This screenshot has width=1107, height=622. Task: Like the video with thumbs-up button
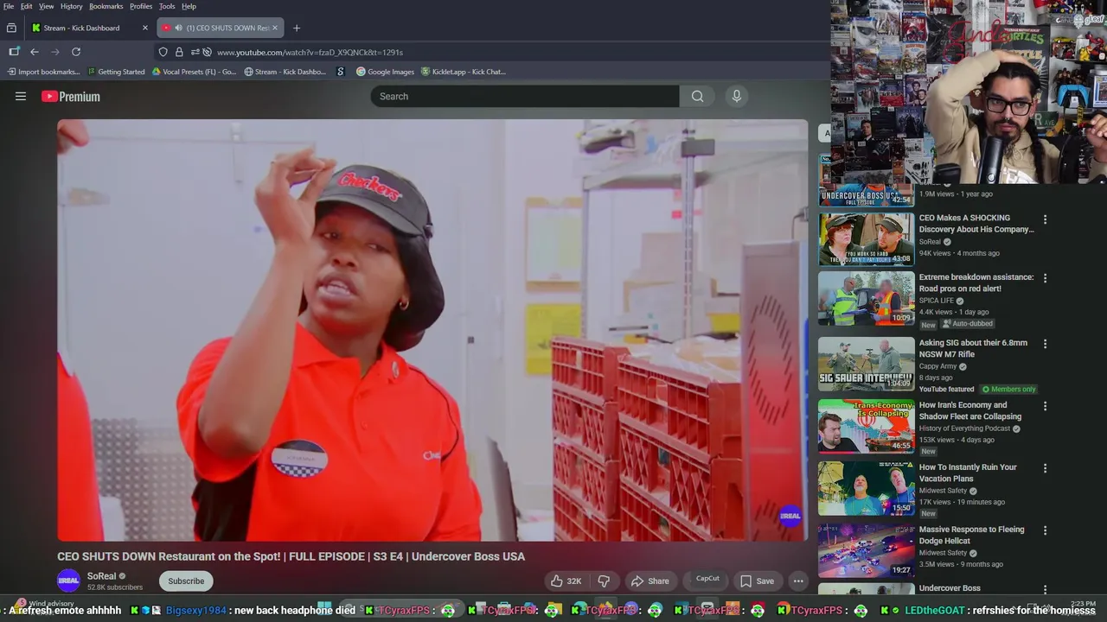pos(566,581)
